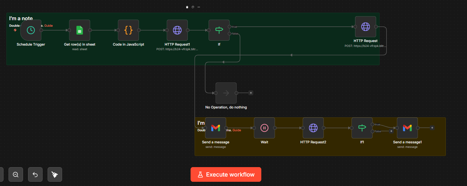The width and height of the screenshot is (467, 186).
Task: Click the top-right HTTP Request node output port
Action: [376, 27]
